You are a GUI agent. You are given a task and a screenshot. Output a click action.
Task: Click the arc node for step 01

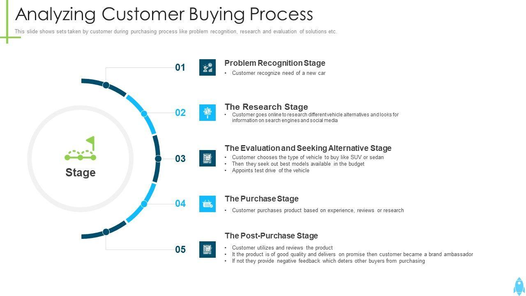coord(106,85)
